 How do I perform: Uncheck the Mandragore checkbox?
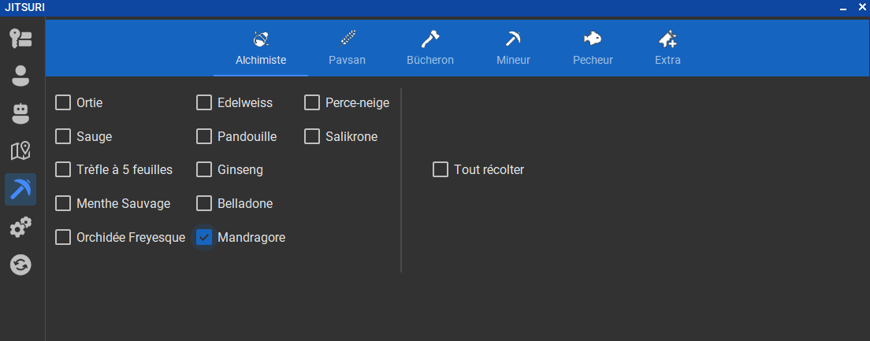coord(204,237)
